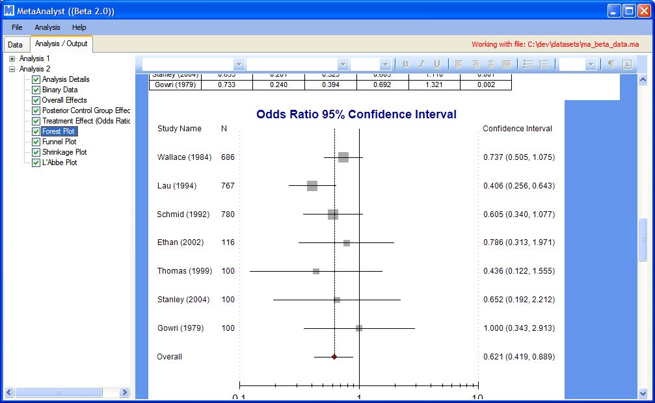
Task: Insert a bulleted list
Action: click(528, 64)
